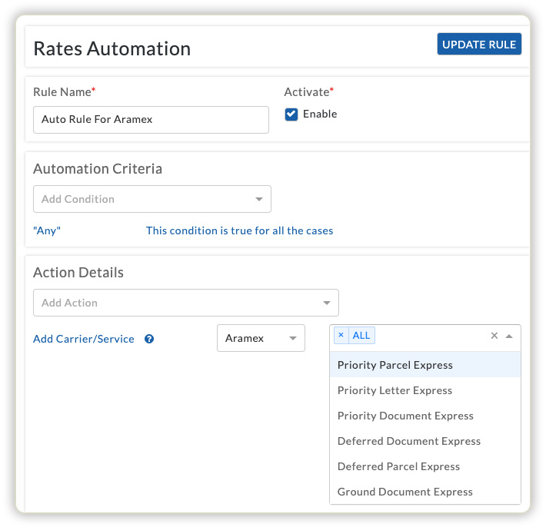Screen dimensions: 546x527
Task: Select Ground Document Express option
Action: pyautogui.click(x=424, y=492)
